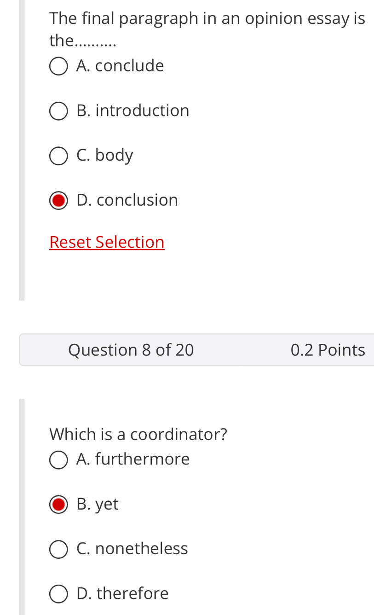Click the 'final paragraph in an opinion essay' question text
Viewport: 374px width, 615px height.
coord(207,18)
